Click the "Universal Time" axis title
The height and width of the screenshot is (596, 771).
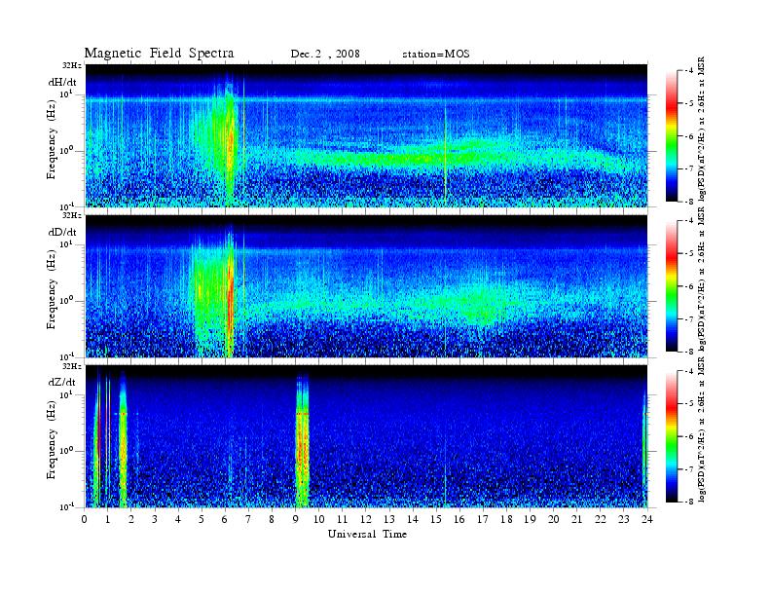tap(367, 534)
